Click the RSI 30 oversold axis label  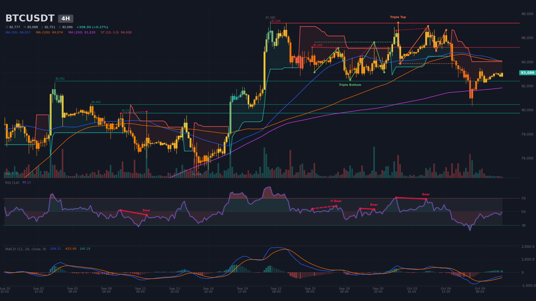pos(523,225)
